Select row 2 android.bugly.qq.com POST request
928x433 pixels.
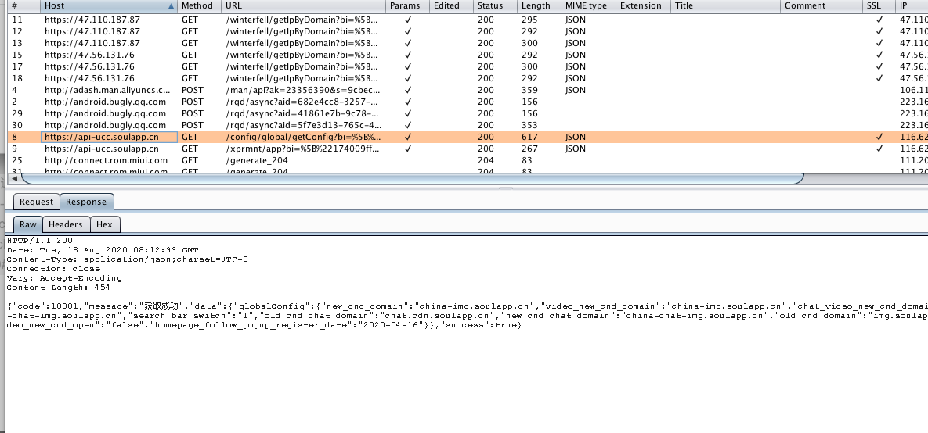pyautogui.click(x=468, y=102)
